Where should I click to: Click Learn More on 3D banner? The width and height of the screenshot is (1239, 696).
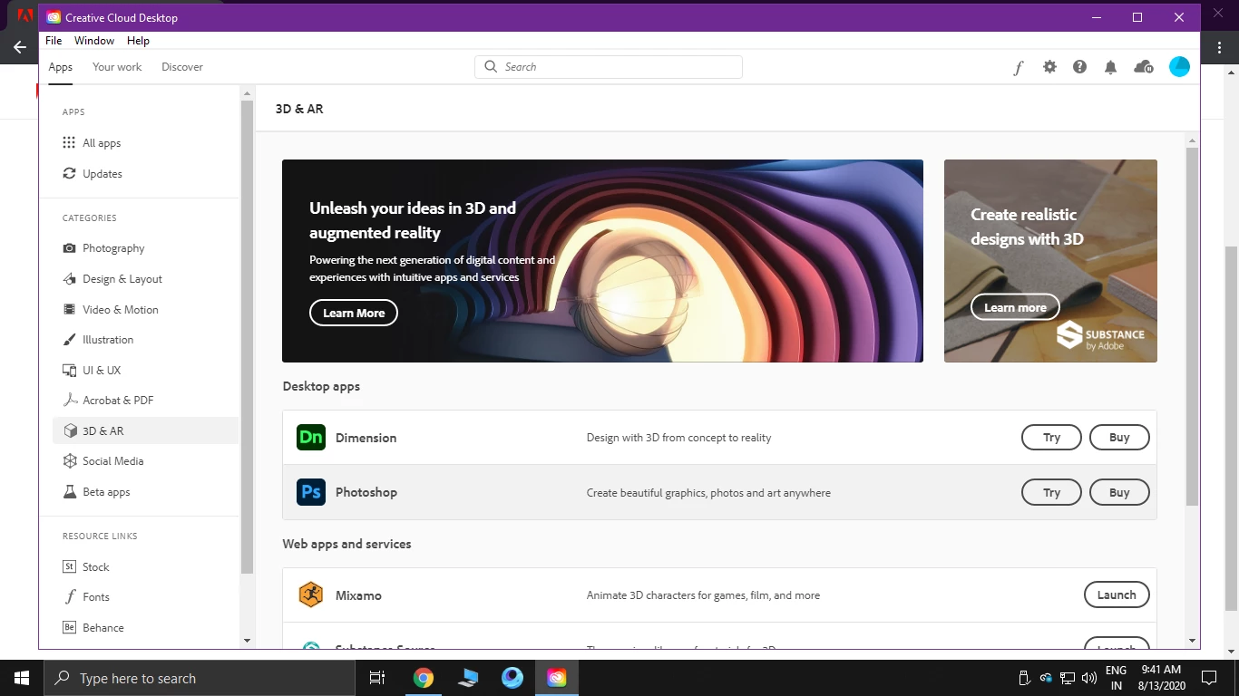click(x=354, y=313)
